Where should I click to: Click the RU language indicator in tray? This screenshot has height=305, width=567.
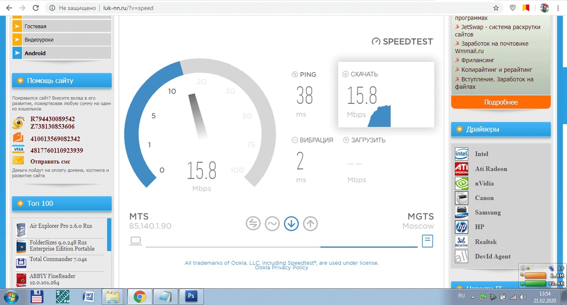461,296
